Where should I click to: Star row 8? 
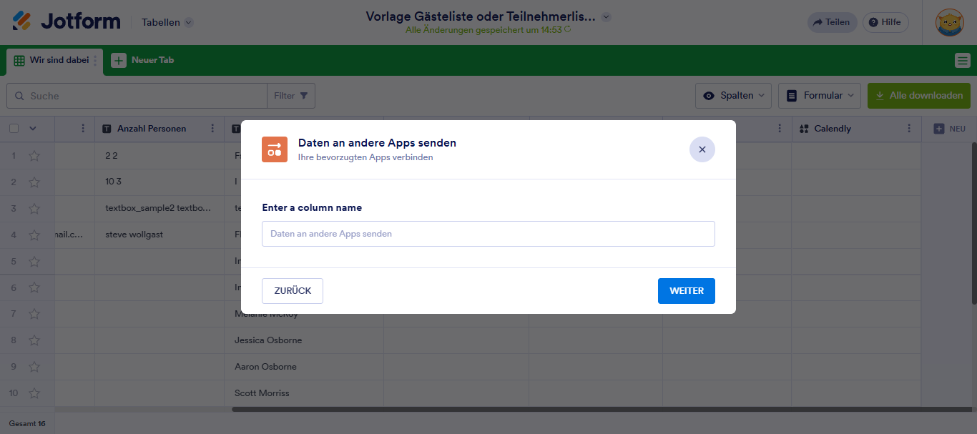pyautogui.click(x=34, y=340)
